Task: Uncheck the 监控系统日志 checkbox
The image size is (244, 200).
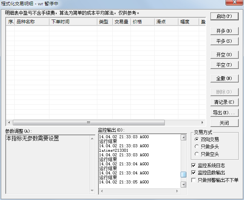Action: click(x=193, y=165)
